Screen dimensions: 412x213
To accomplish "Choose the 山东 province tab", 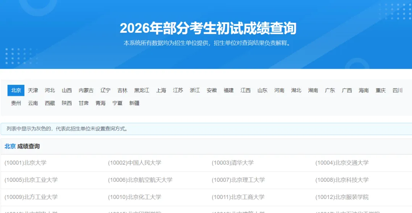I will pos(262,91).
